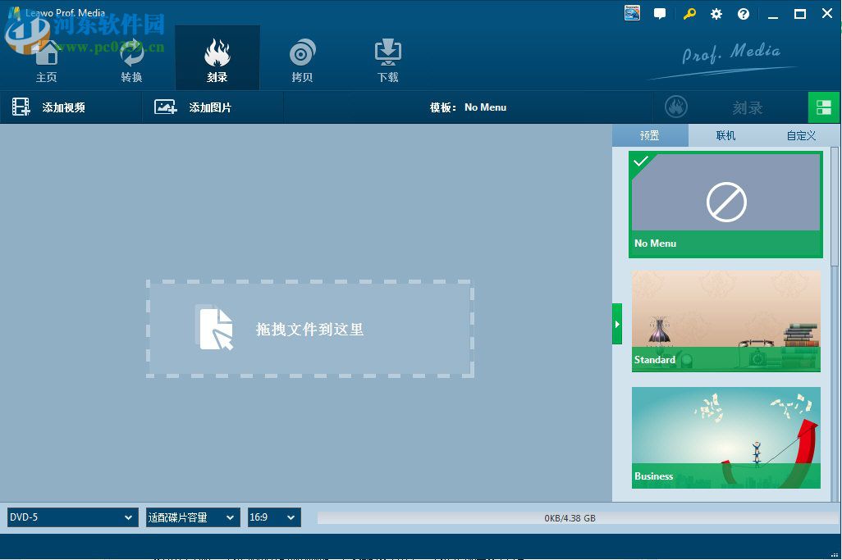842x560 pixels.
Task: Switch to the 转换 (Convert) module
Action: [x=132, y=57]
